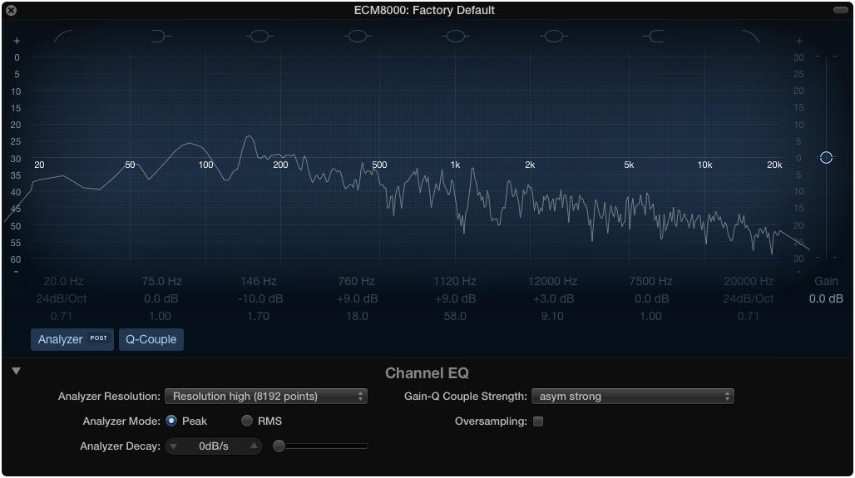Increase Analyzer Decay with up arrow
This screenshot has width=855, height=478.
click(255, 446)
